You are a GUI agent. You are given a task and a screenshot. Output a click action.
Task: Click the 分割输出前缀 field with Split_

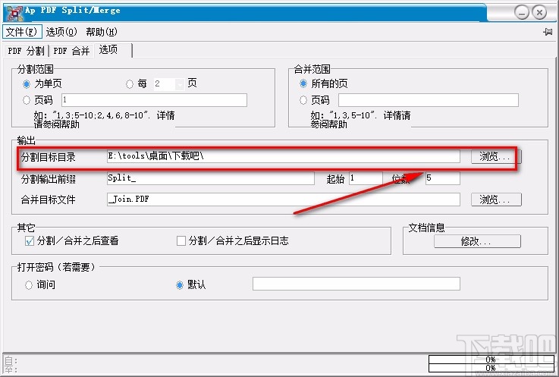pyautogui.click(x=210, y=178)
